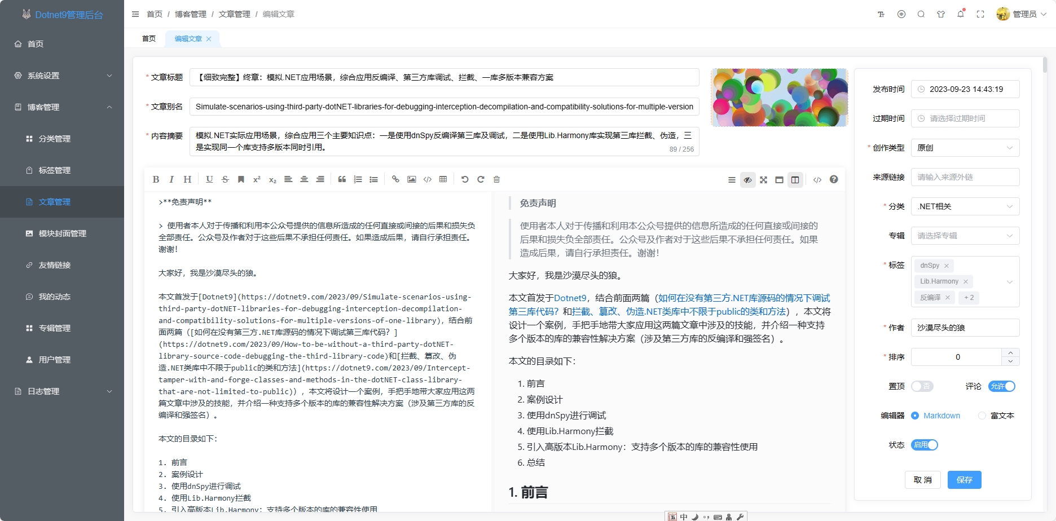1056x521 pixels.
Task: Cancel editing with 取消 button
Action: (923, 480)
